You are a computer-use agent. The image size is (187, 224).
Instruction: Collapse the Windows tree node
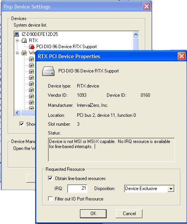pos(17,53)
